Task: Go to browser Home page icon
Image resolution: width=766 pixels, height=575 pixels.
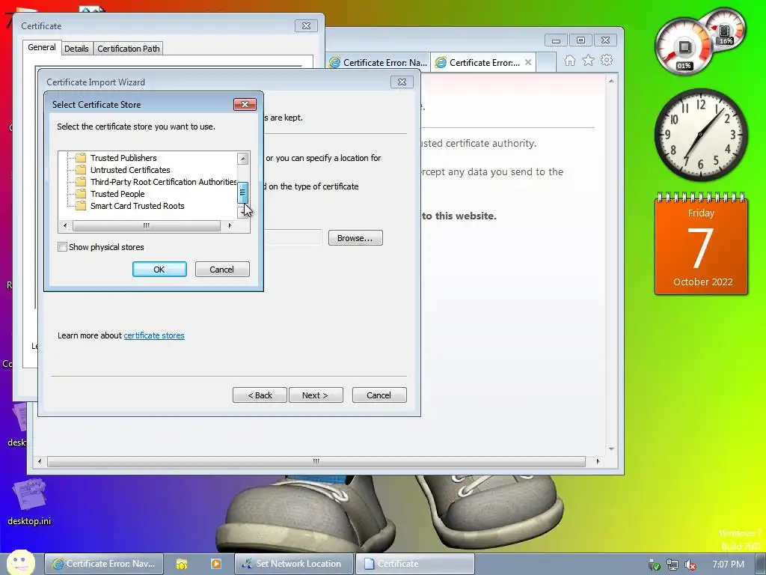Action: (569, 61)
